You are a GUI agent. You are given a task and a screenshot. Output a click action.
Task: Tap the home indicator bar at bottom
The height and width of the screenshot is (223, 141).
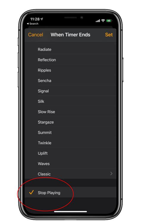coord(70,211)
